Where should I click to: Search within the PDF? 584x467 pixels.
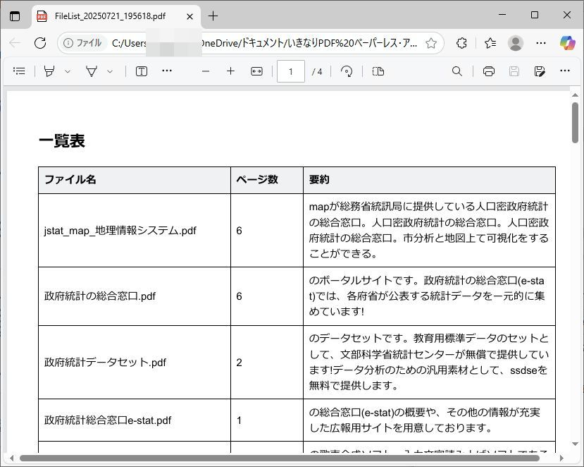coord(457,71)
